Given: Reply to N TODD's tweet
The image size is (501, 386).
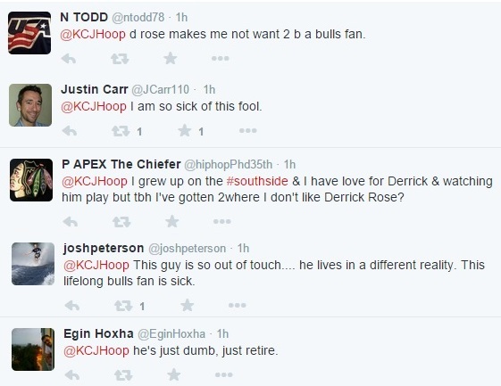Looking at the screenshot, I should [69, 58].
